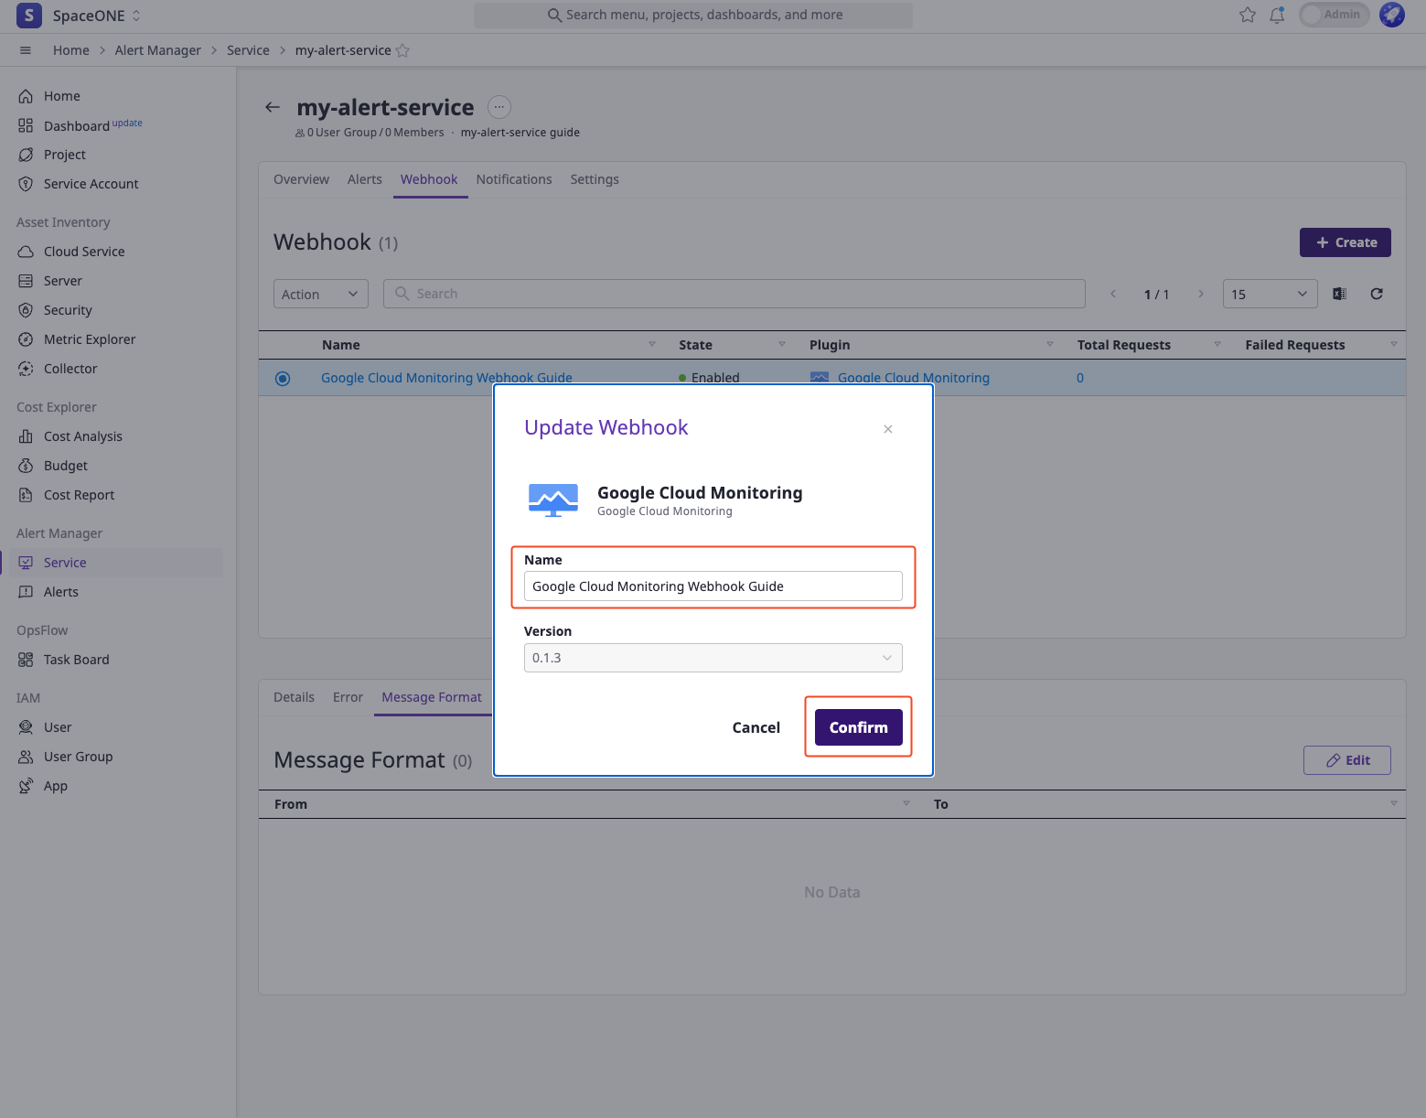
Task: Switch to the Message Format tab
Action: tap(432, 697)
